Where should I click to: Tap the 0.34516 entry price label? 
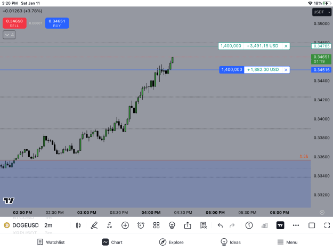[321, 70]
